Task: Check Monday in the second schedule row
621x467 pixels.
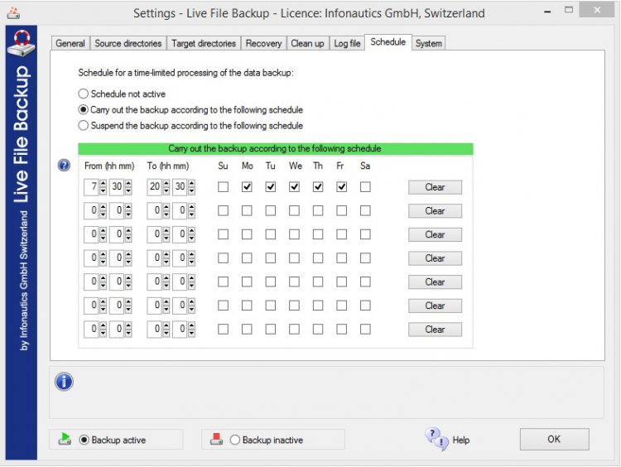Action: pyautogui.click(x=247, y=210)
